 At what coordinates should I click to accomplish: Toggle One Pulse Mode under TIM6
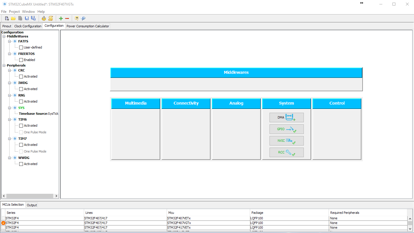pyautogui.click(x=21, y=132)
